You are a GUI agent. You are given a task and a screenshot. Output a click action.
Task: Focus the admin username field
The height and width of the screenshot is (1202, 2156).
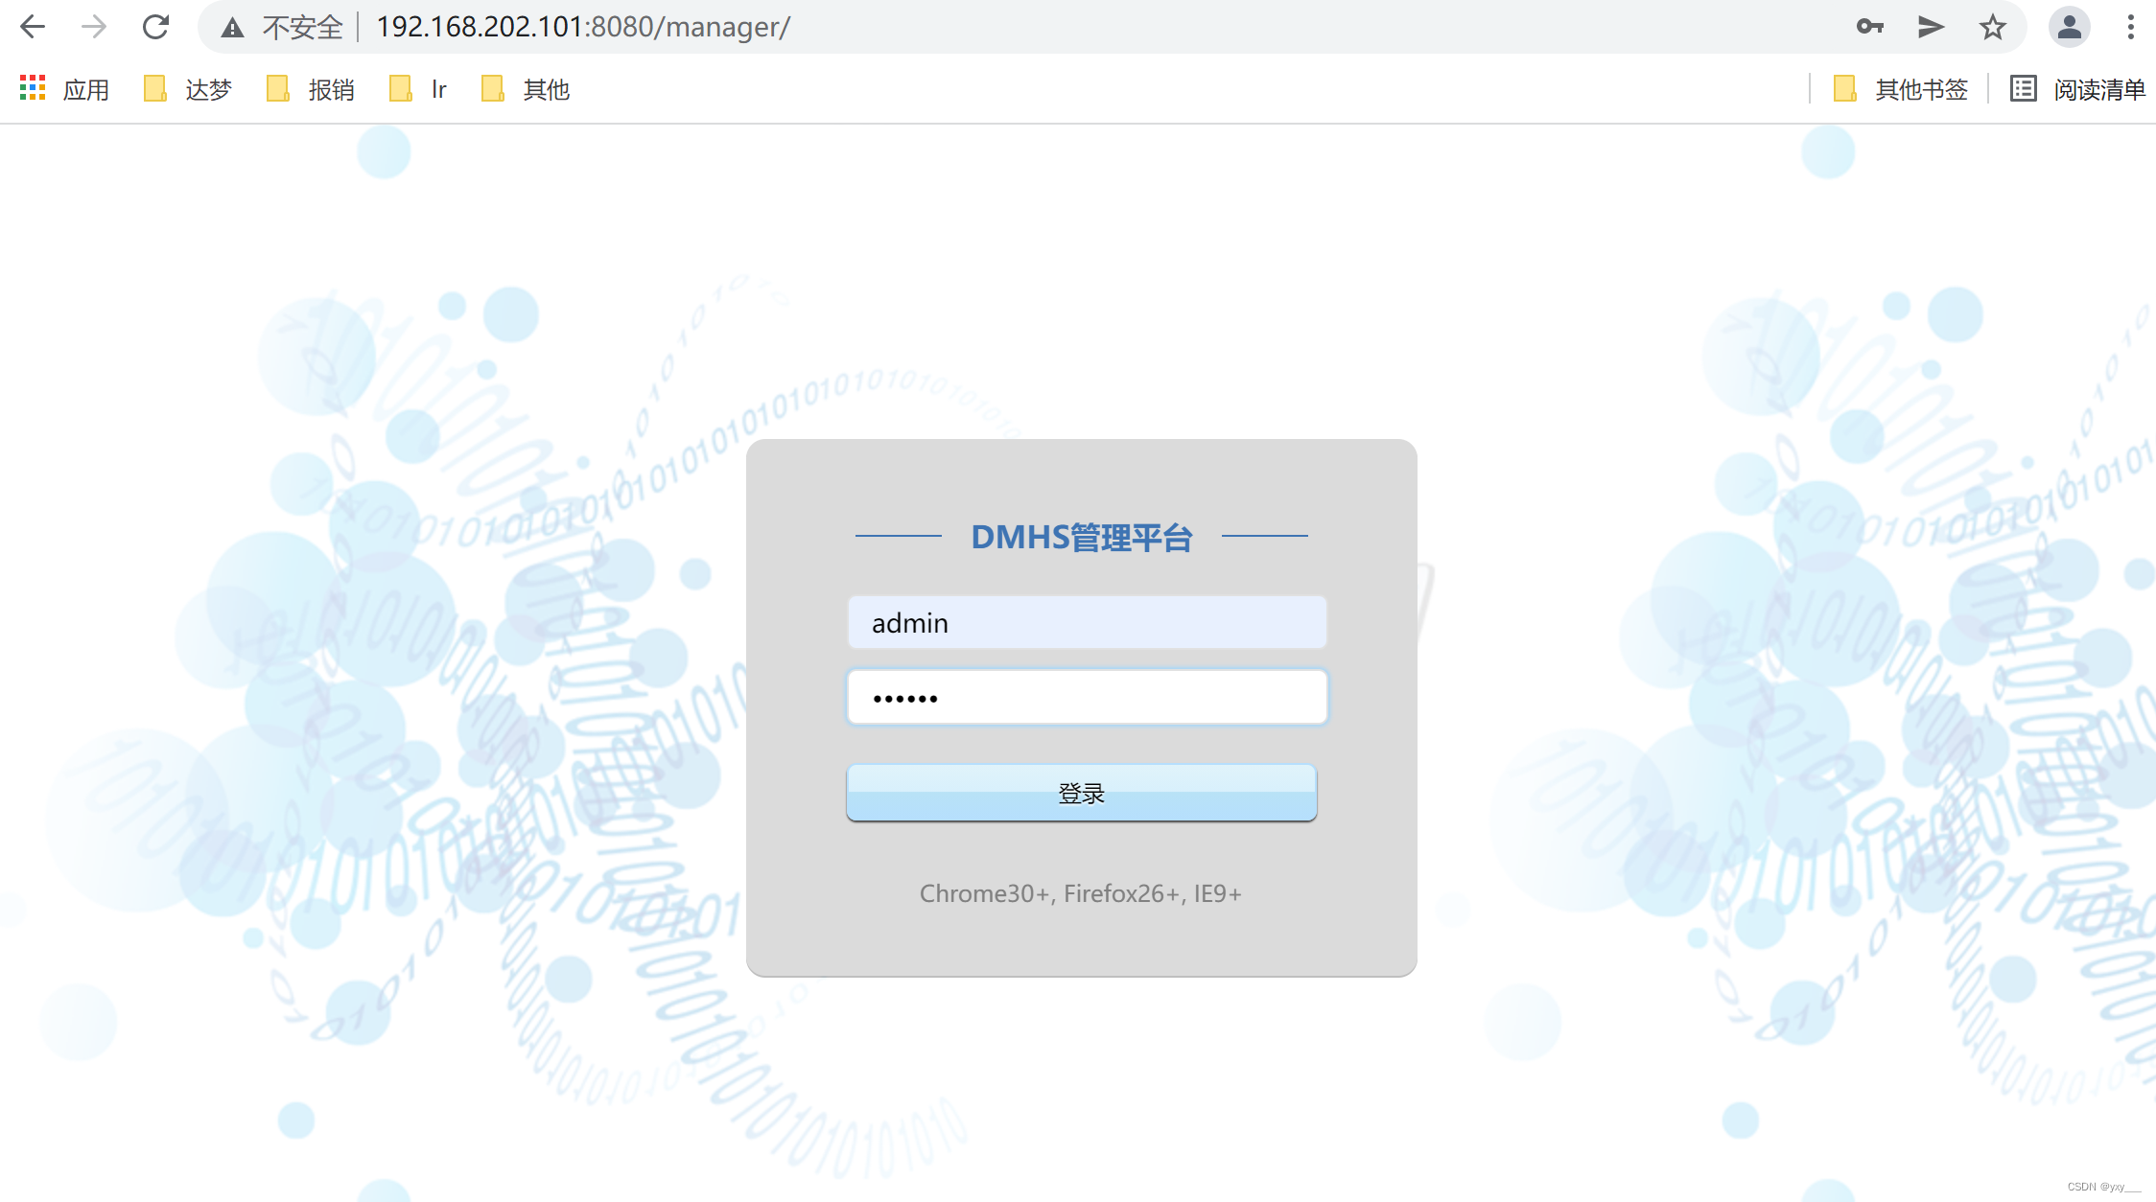1087,623
